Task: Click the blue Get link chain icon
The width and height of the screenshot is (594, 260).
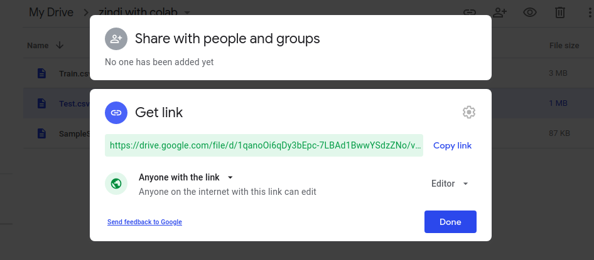Action: pos(116,113)
